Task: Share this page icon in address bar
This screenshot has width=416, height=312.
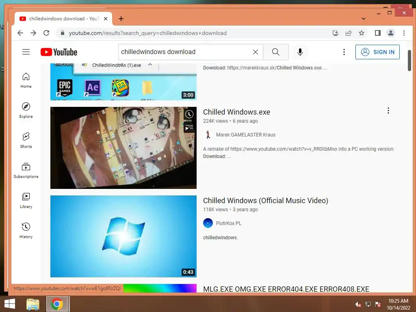Action: (348, 33)
